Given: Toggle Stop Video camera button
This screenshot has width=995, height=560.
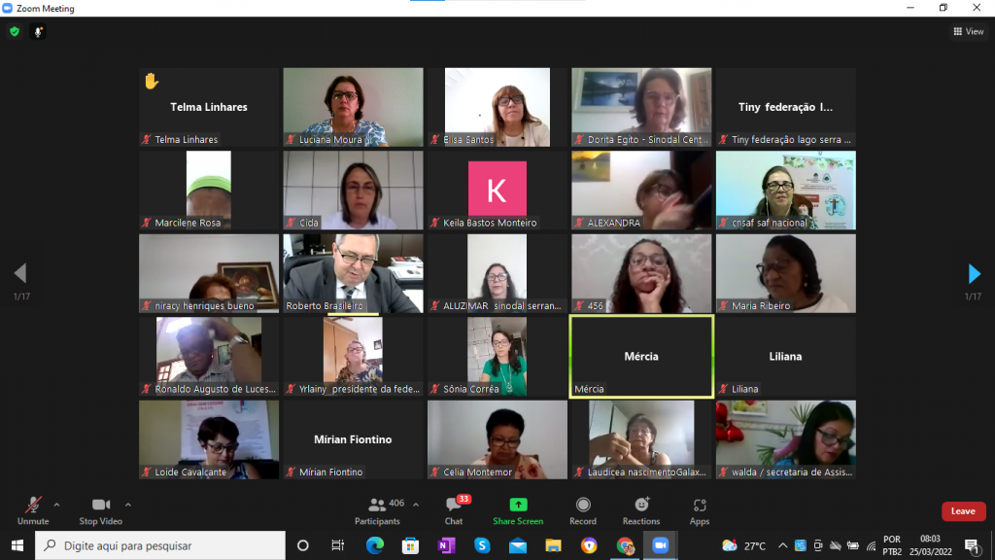Looking at the screenshot, I should point(100,510).
